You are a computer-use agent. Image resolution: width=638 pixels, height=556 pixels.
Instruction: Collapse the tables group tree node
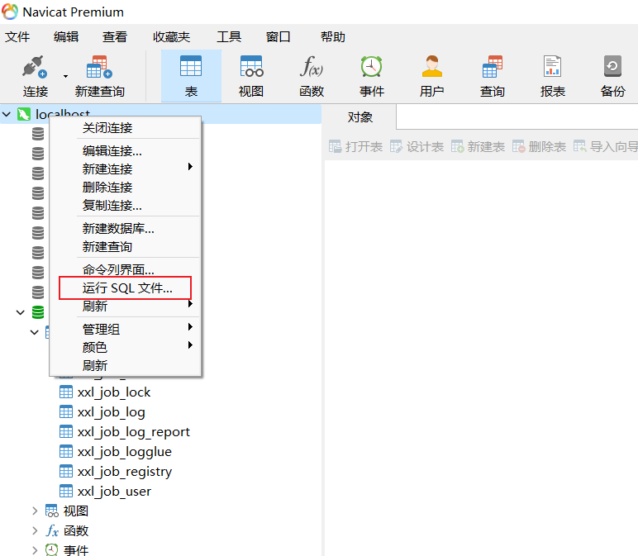35,332
